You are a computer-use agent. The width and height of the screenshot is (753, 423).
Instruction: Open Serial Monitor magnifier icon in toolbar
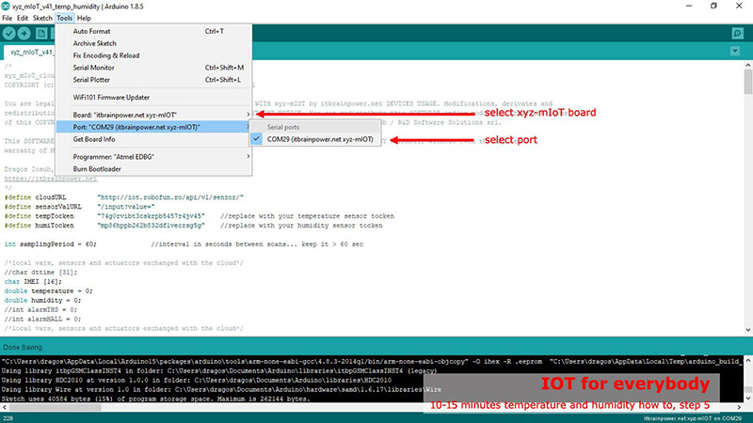[x=738, y=33]
